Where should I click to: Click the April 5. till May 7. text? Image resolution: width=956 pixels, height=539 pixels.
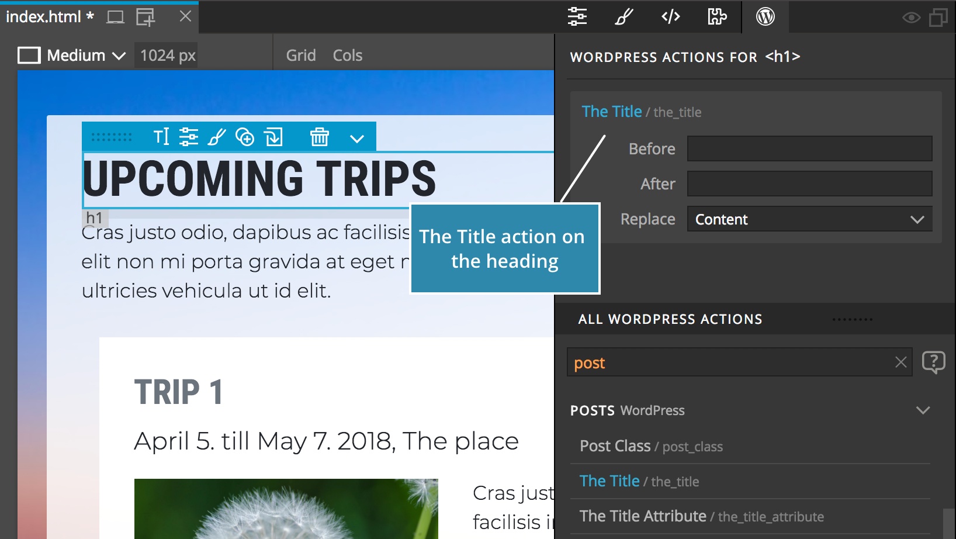326,441
